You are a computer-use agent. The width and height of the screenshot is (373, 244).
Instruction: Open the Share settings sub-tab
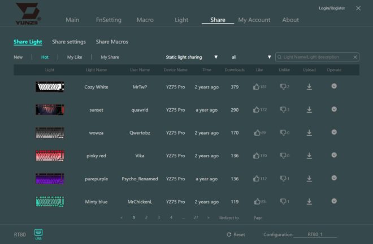(69, 42)
